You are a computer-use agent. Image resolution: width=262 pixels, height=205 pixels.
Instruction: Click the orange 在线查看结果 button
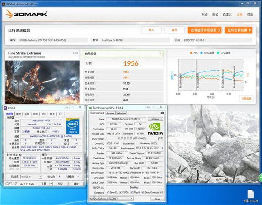238,30
